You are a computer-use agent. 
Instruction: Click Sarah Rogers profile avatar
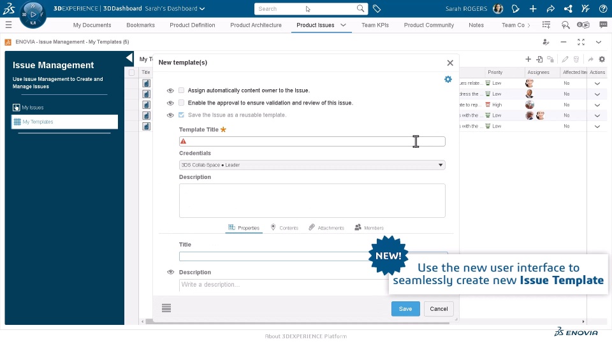tap(498, 8)
